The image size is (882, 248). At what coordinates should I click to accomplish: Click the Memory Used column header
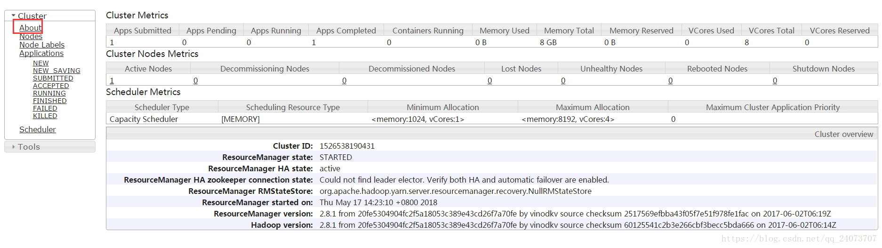coord(505,30)
